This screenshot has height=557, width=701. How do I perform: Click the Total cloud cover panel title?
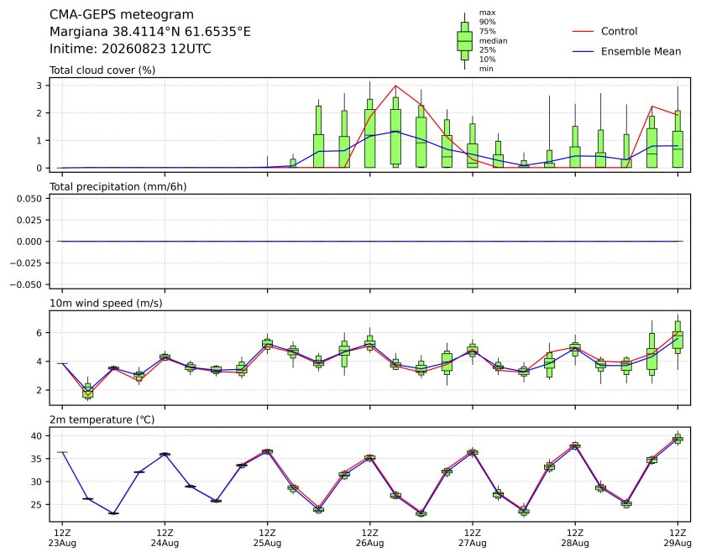coord(102,70)
